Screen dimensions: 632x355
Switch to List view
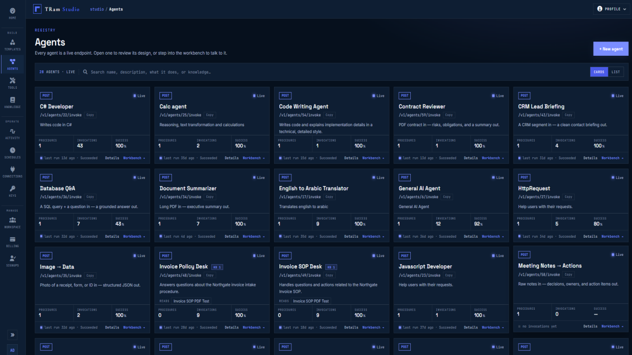pyautogui.click(x=616, y=72)
